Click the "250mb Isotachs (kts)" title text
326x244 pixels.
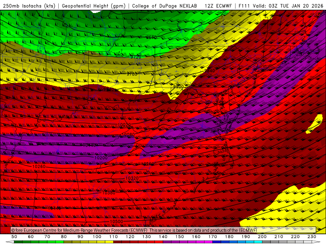tap(29, 6)
